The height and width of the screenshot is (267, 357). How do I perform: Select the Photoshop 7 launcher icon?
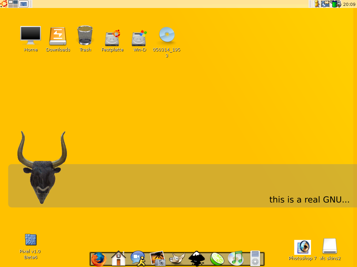click(x=302, y=247)
